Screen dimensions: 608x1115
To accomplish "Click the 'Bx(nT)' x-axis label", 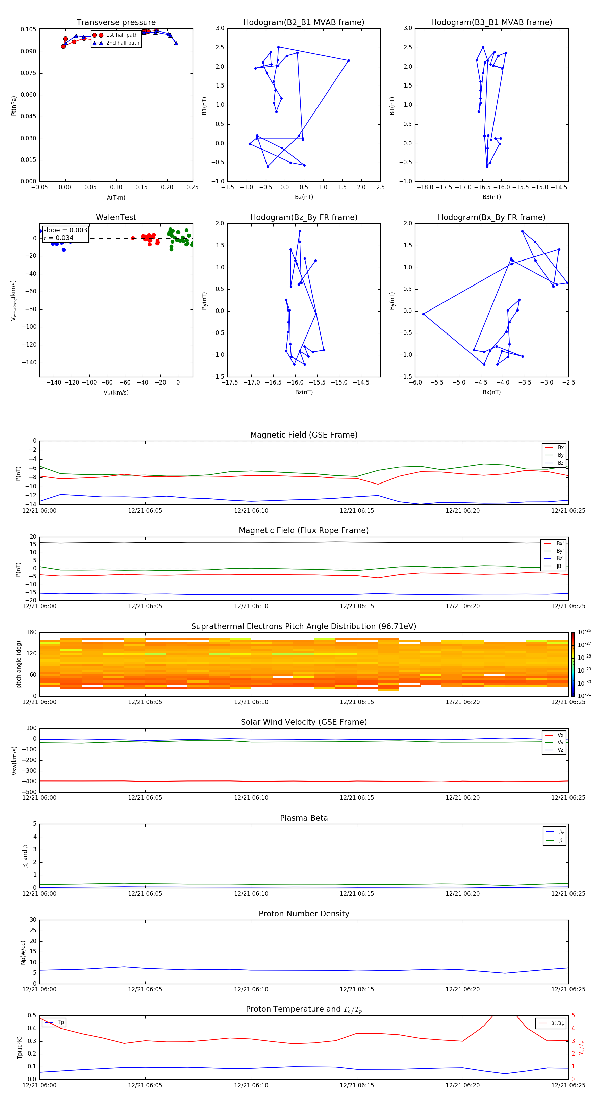I will click(491, 392).
